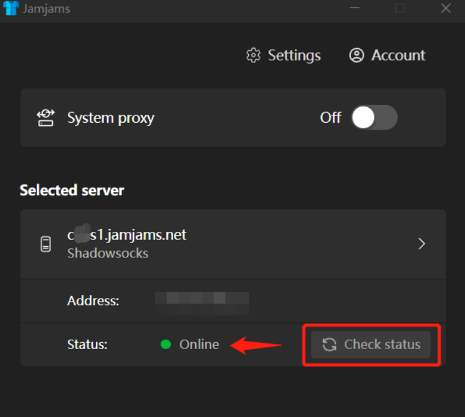Viewport: 465px width, 417px height.
Task: Click the Jamjams app logo in title bar
Action: tap(11, 9)
